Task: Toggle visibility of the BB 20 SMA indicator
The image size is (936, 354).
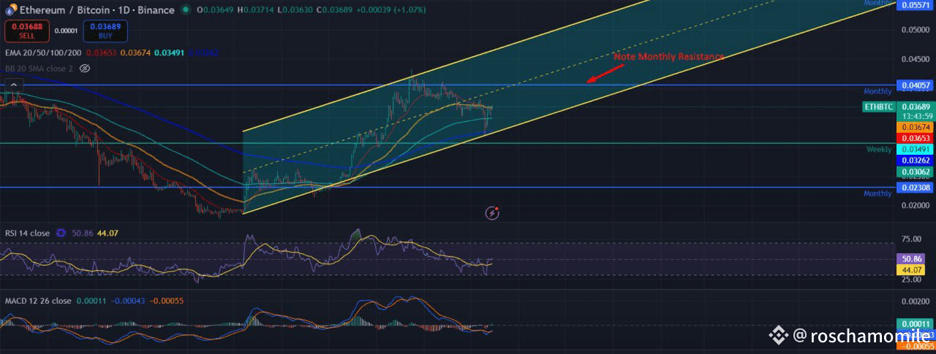Action: click(x=84, y=68)
